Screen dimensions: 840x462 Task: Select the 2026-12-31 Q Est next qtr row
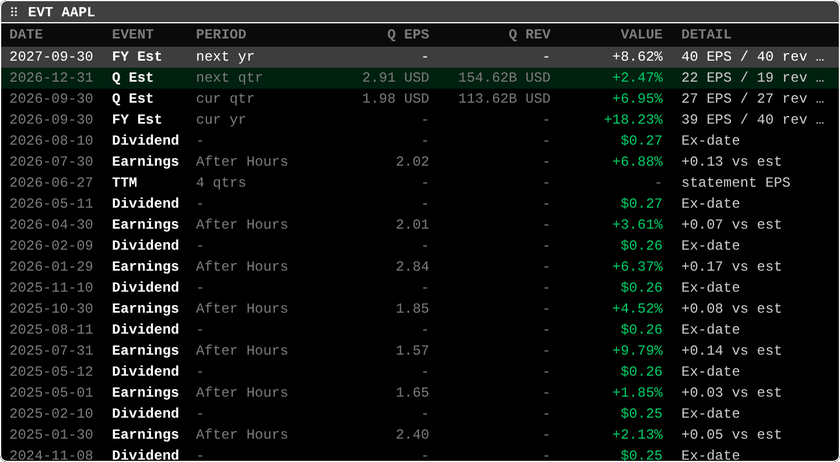click(x=420, y=78)
